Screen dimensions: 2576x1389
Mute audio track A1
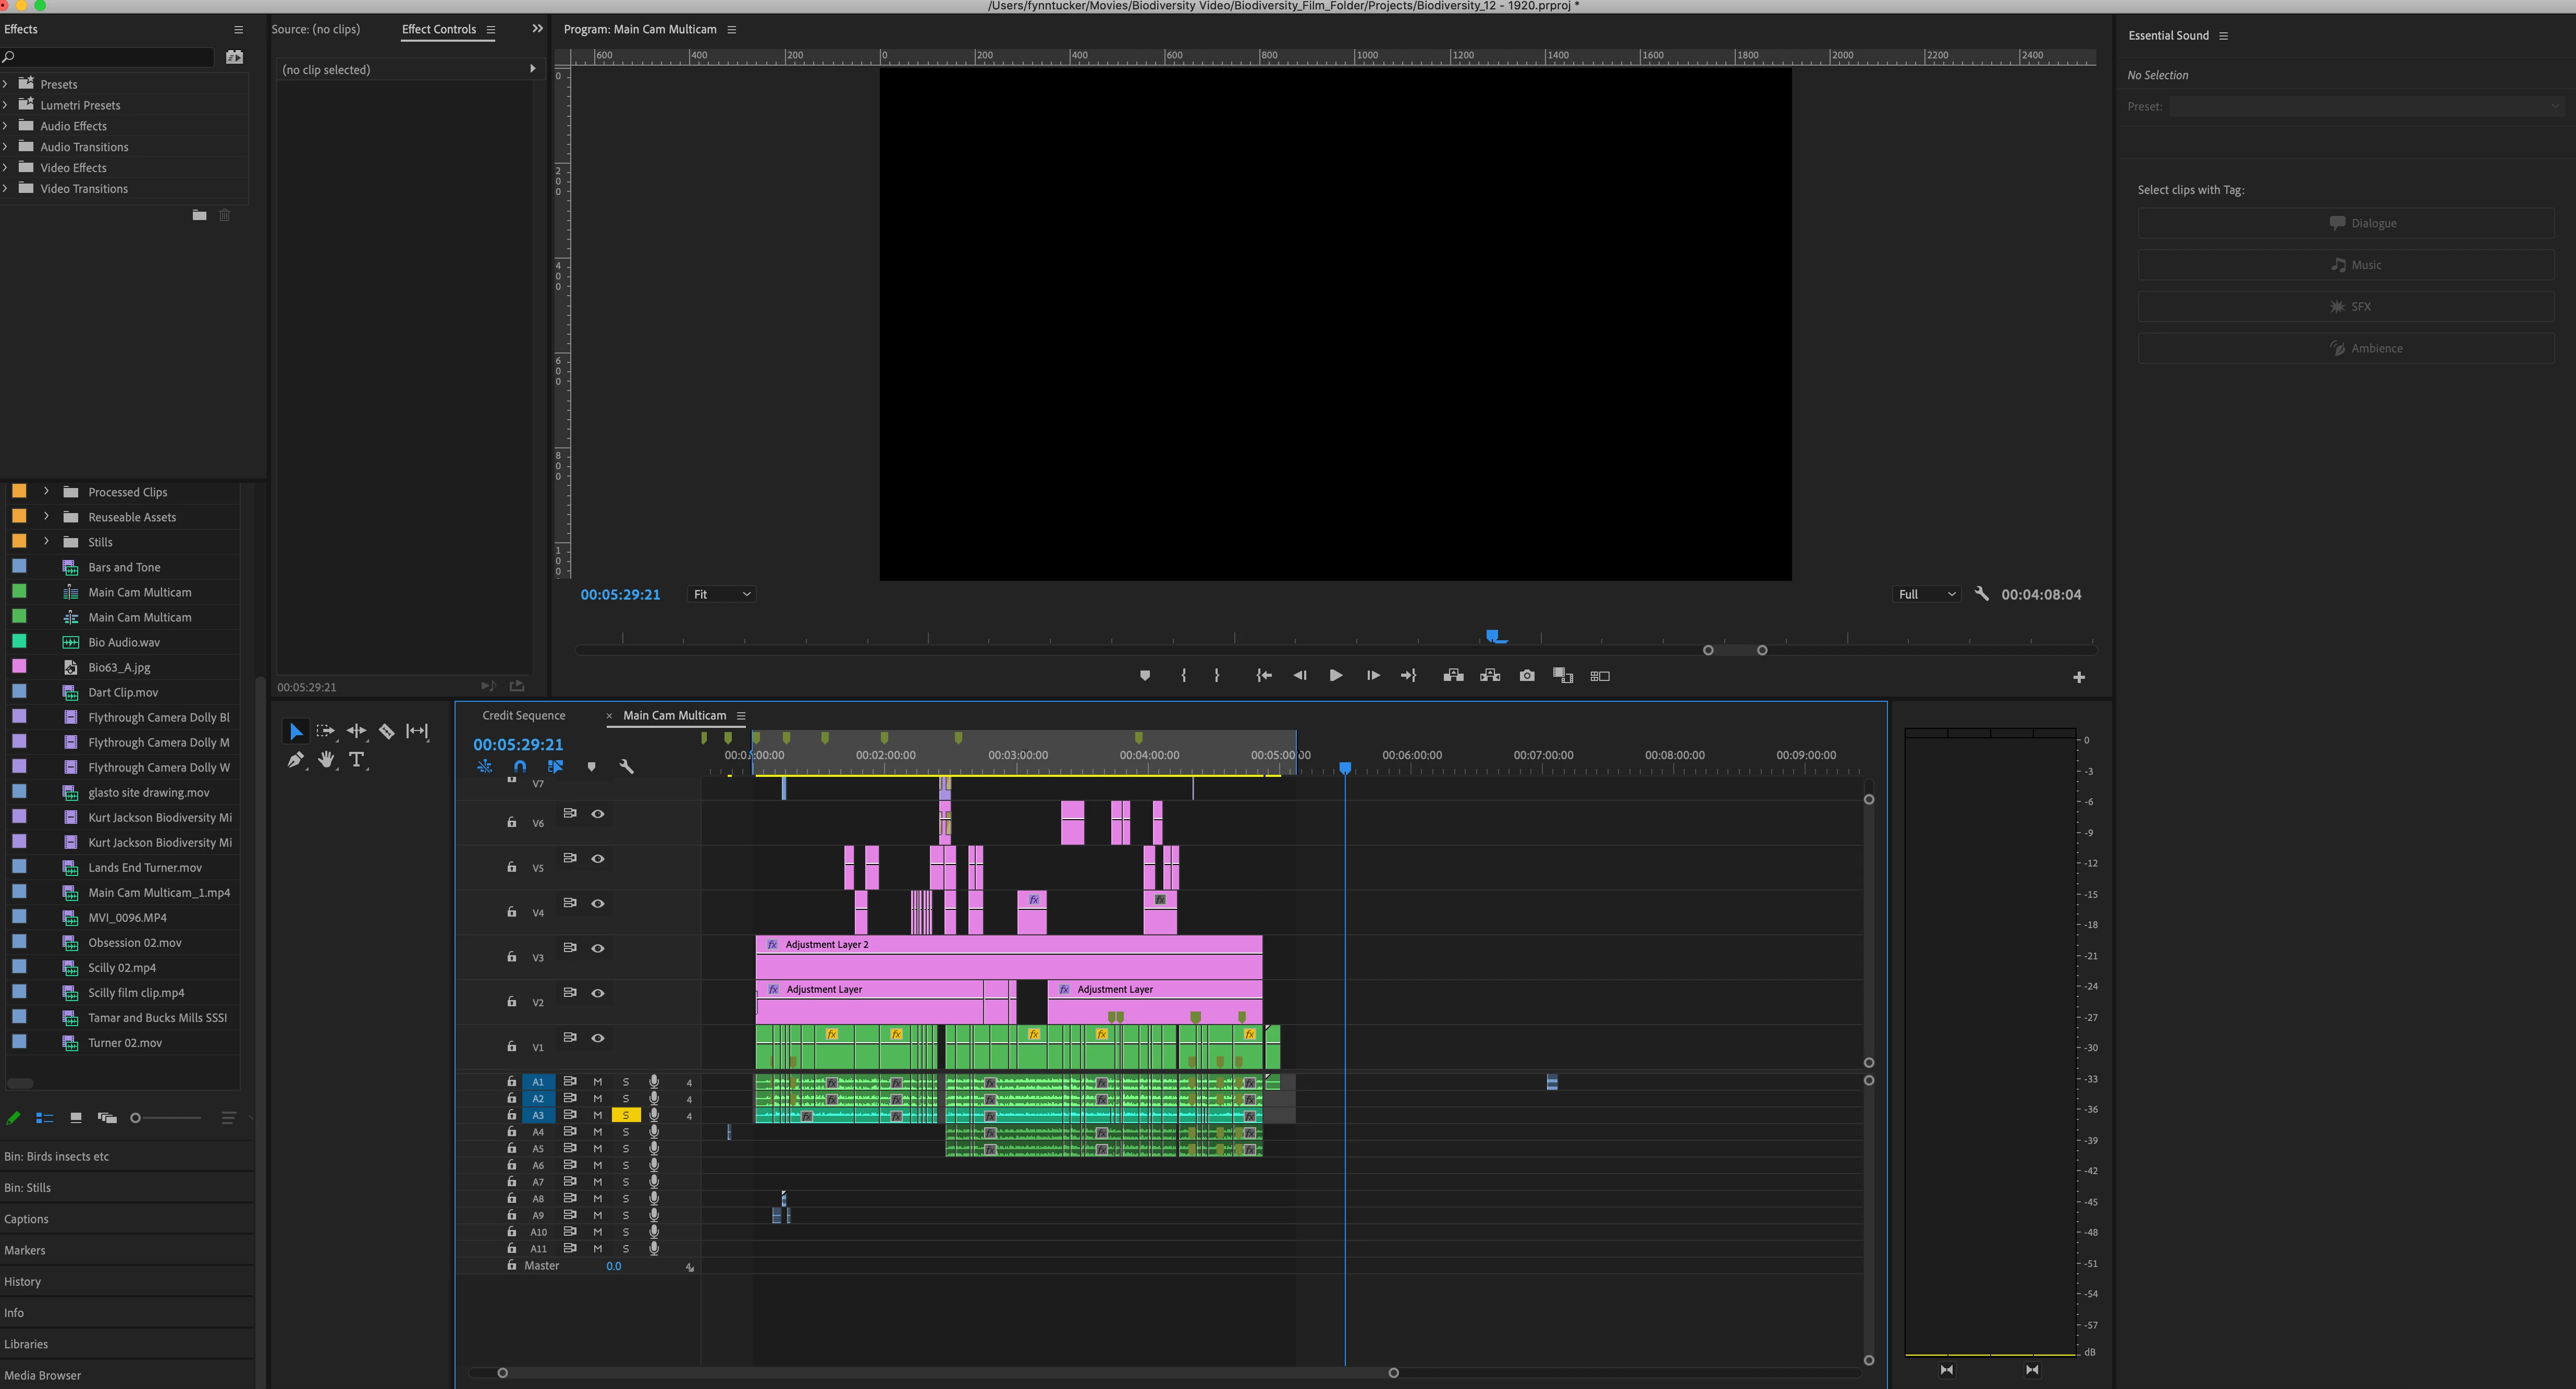[598, 1082]
